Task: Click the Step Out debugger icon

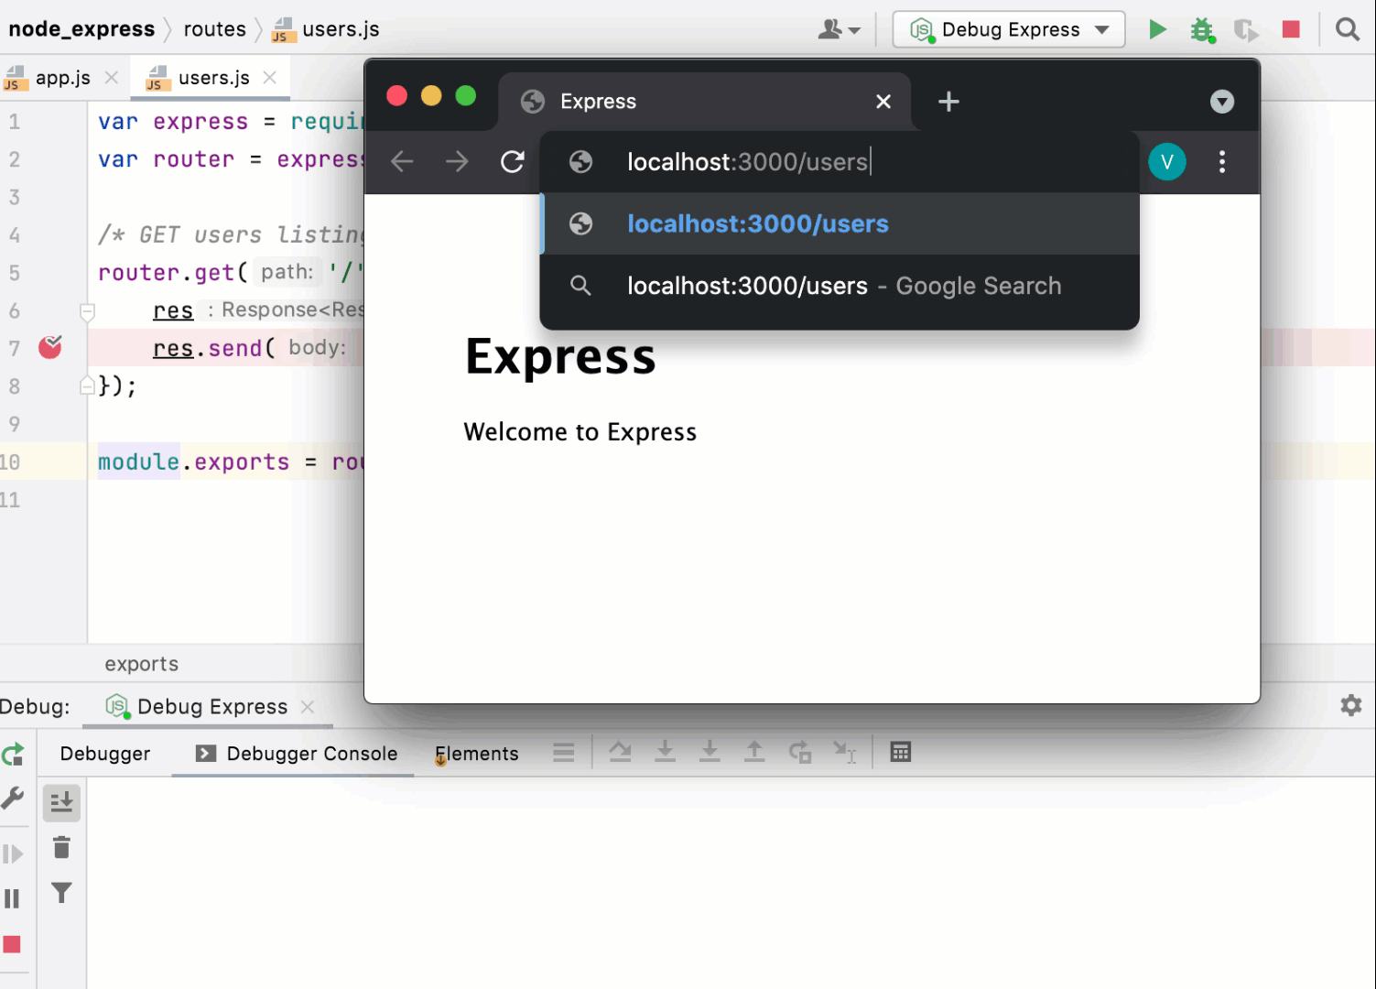Action: 754,752
